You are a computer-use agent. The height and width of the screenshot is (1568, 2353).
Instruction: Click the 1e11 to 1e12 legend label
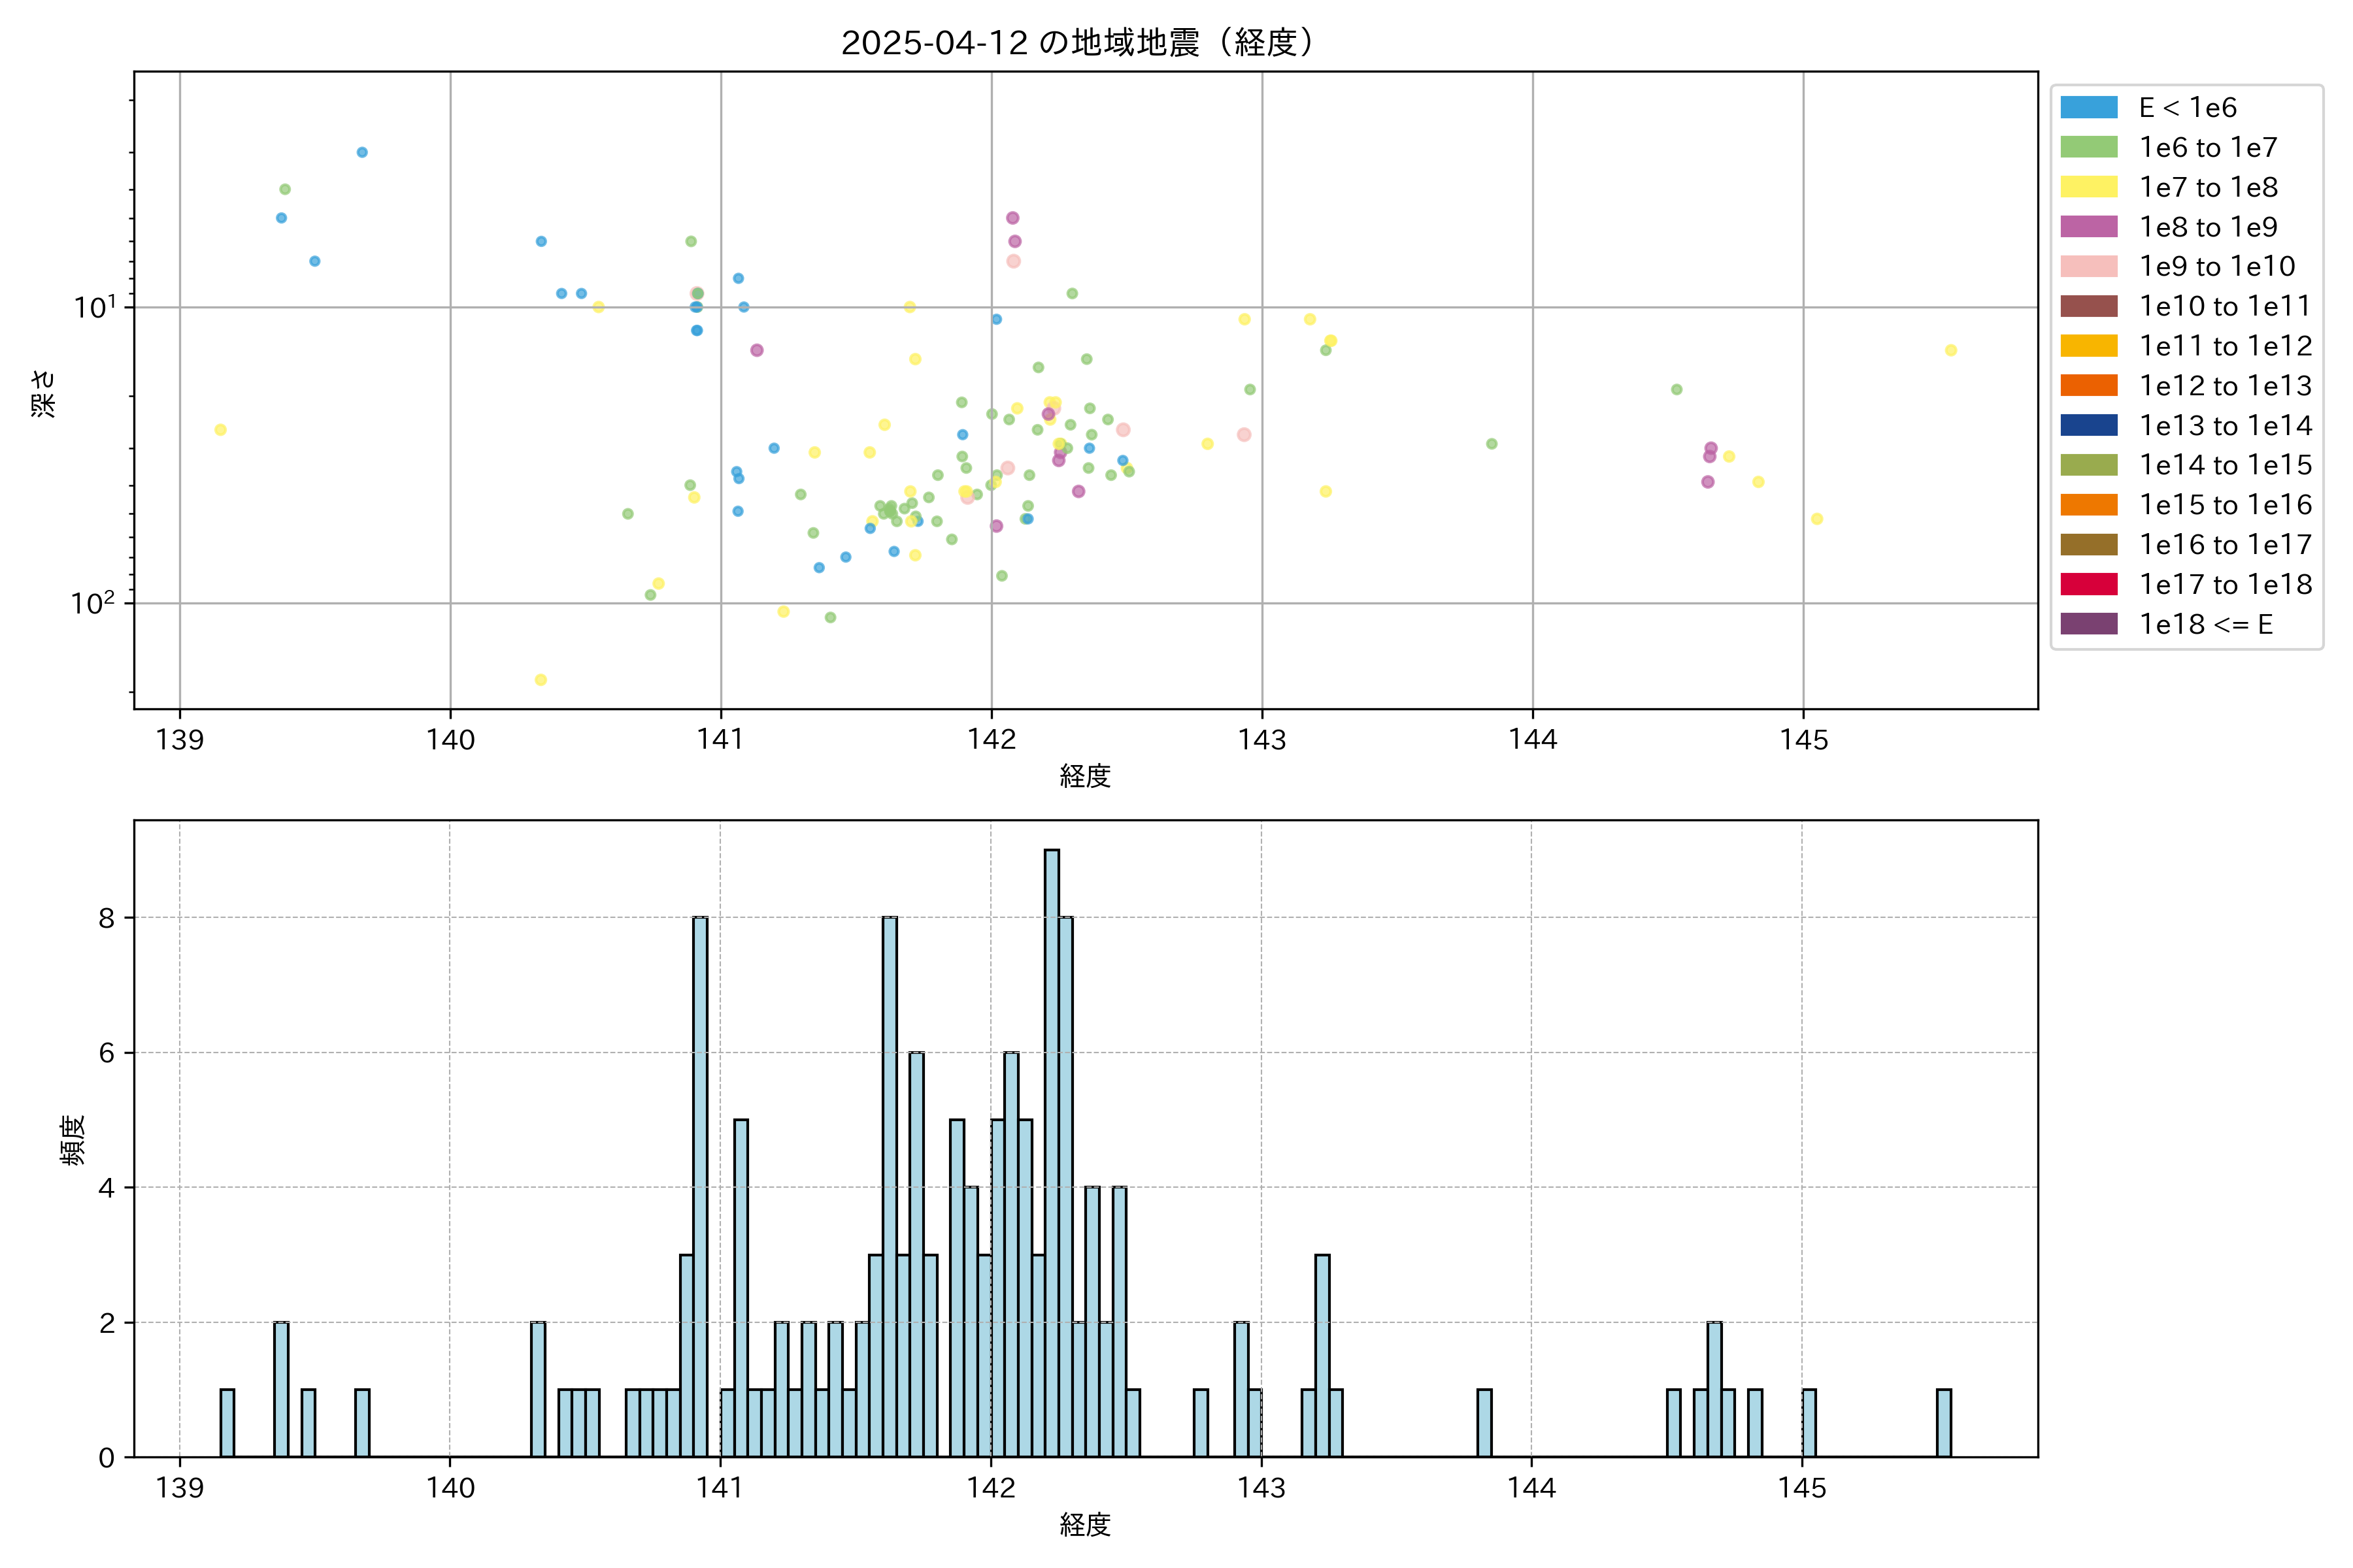[2225, 346]
